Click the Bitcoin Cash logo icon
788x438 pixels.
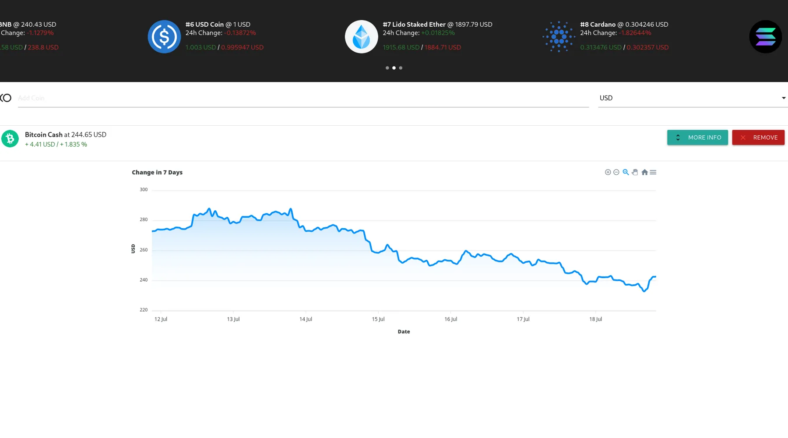pos(10,139)
